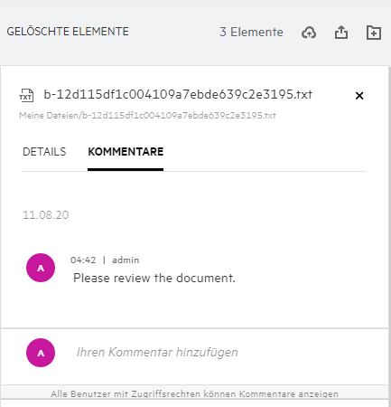Click the '3 Elemente' count label
391x407 pixels.
251,33
